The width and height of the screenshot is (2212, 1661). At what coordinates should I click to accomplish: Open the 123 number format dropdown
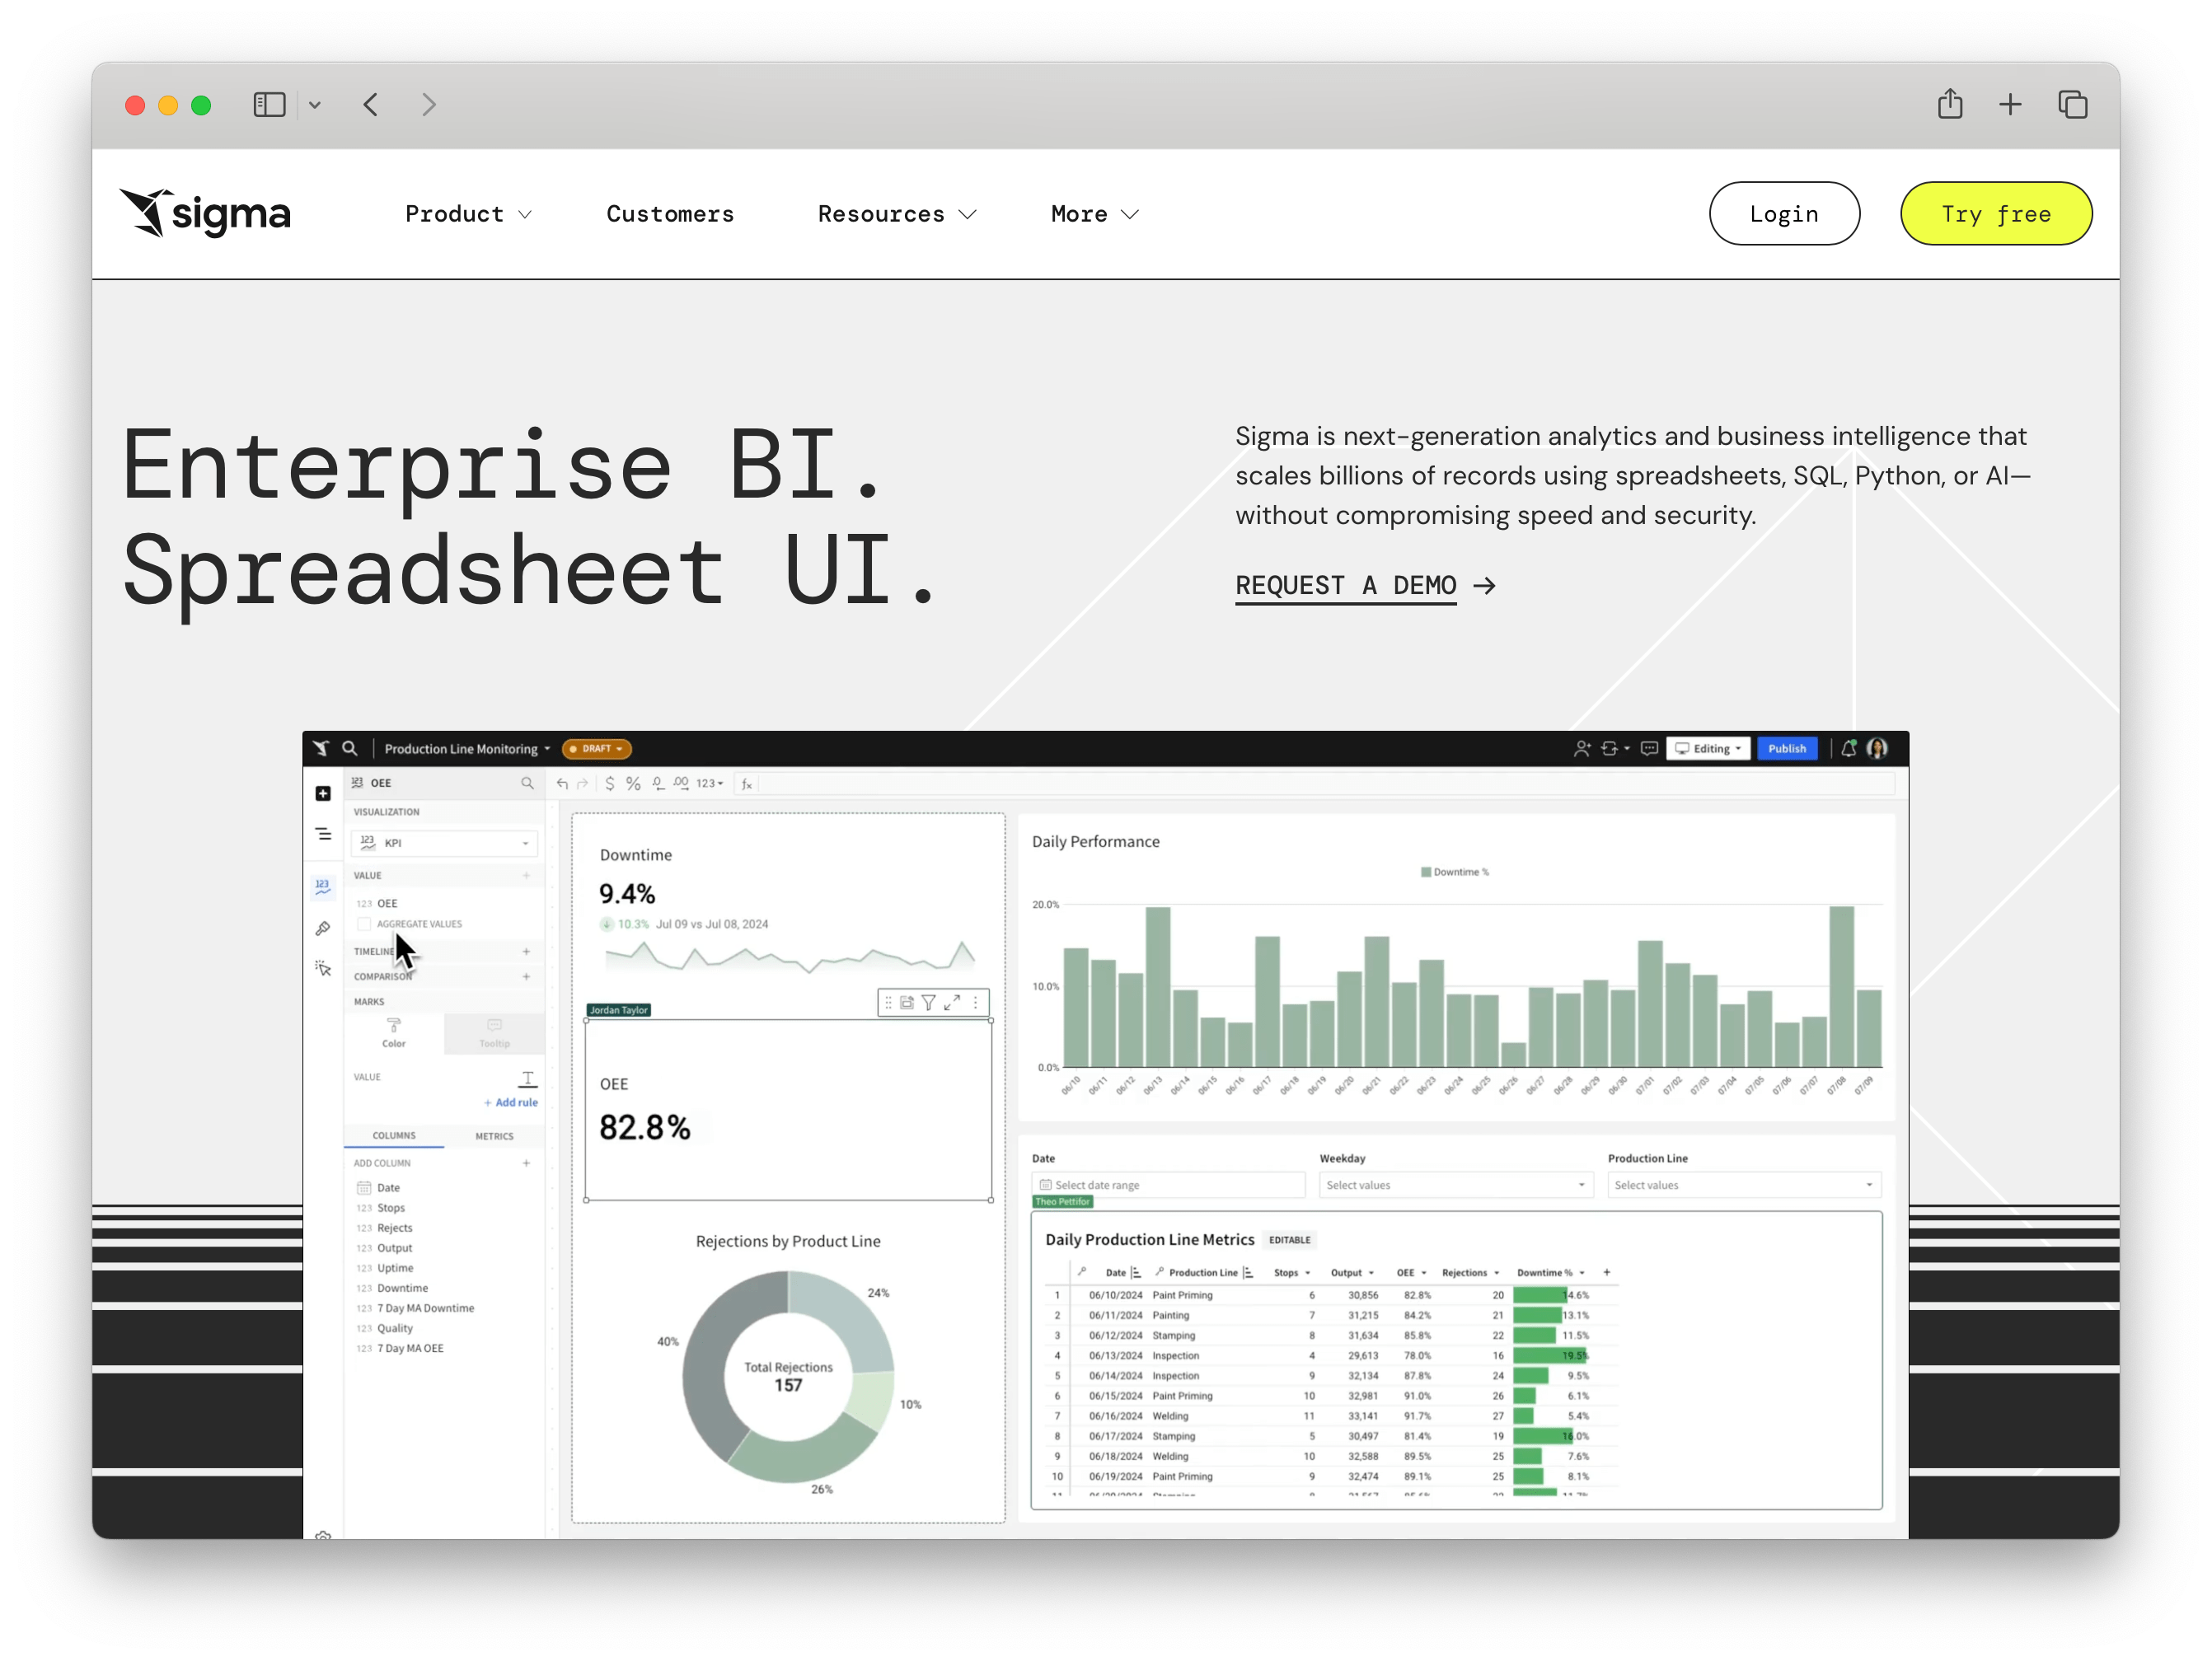pos(710,784)
